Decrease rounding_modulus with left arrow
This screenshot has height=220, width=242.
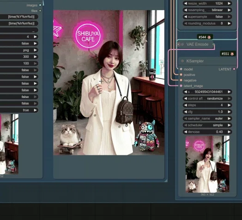pos(186,23)
